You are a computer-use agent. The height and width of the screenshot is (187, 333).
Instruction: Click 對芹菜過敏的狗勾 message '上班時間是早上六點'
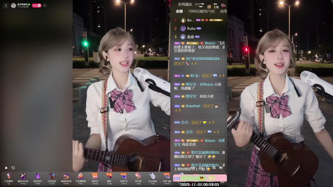[x=200, y=167]
